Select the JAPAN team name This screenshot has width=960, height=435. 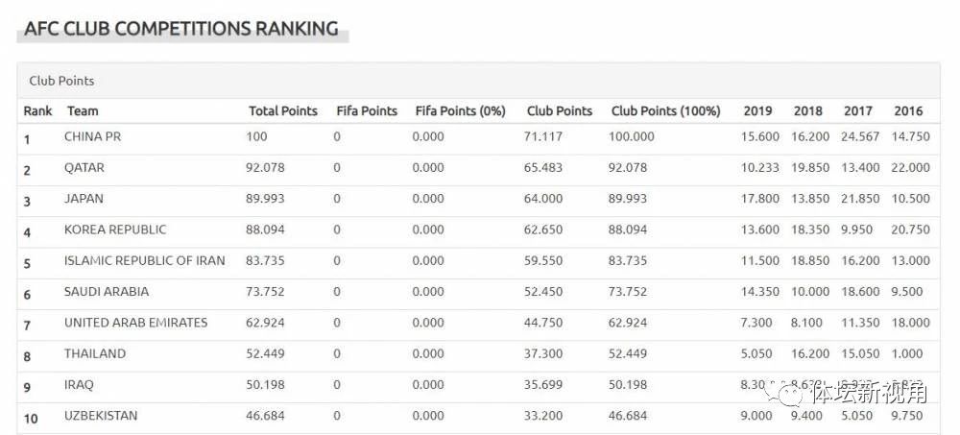click(84, 199)
